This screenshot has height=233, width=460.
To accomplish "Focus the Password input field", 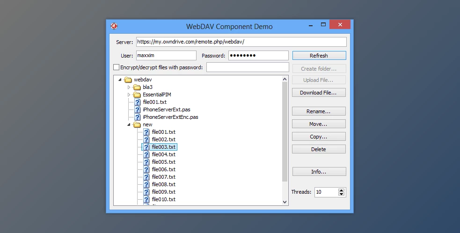I will 258,56.
